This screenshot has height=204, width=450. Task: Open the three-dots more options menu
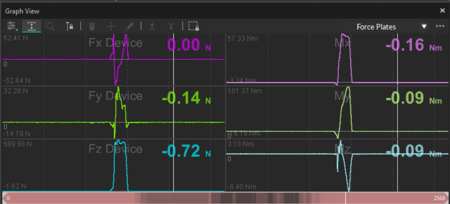click(x=440, y=26)
